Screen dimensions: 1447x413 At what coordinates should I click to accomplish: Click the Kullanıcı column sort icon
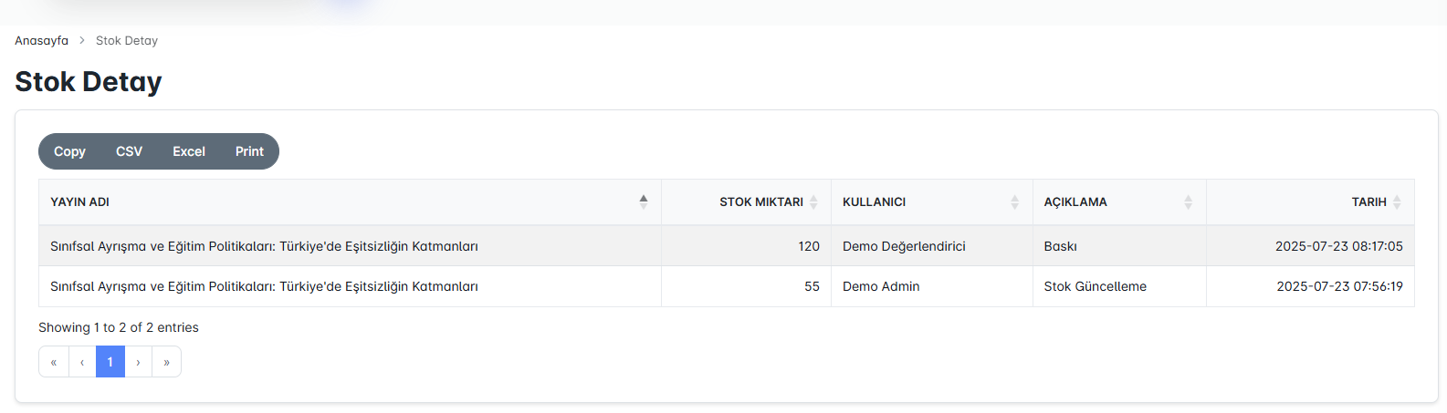(x=1014, y=202)
